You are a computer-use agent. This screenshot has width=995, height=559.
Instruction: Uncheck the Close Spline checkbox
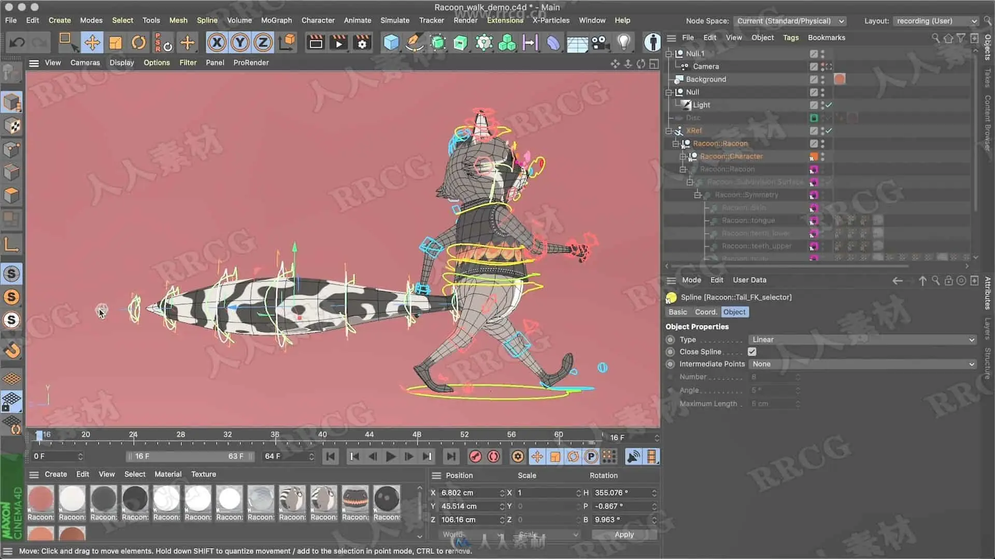pos(752,352)
